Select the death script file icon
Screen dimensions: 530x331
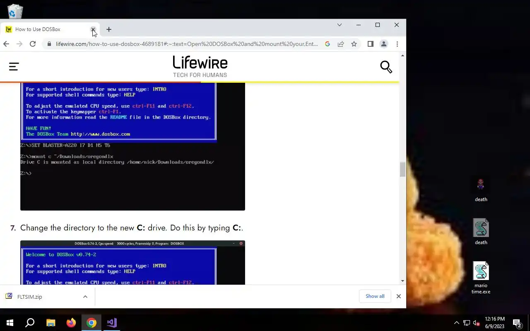point(481,232)
